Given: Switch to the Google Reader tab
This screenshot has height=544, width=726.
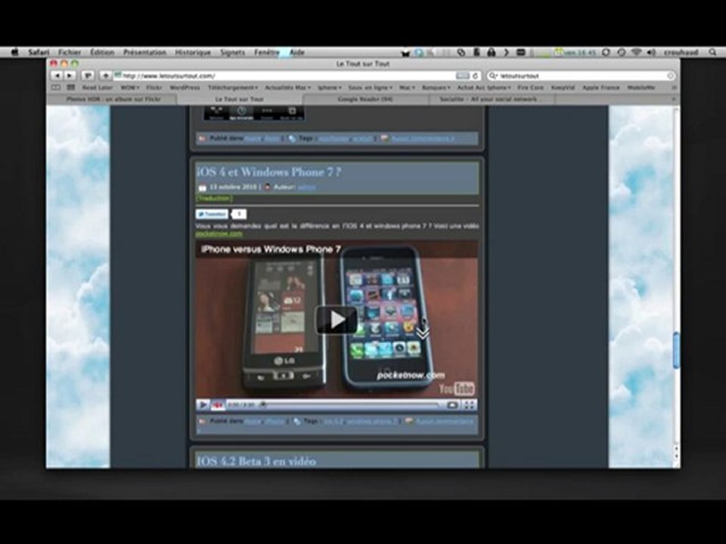Looking at the screenshot, I should pyautogui.click(x=365, y=99).
